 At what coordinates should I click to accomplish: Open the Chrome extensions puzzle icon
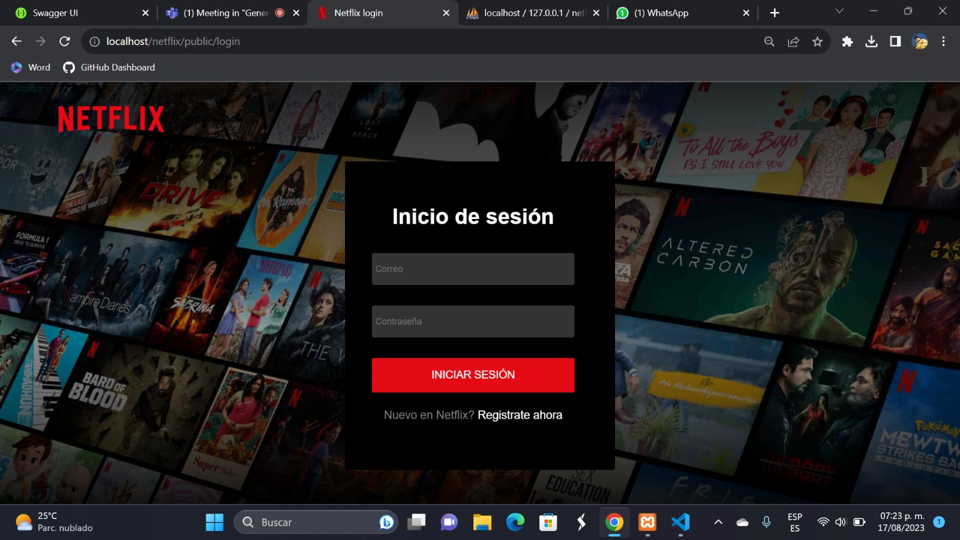pyautogui.click(x=847, y=41)
